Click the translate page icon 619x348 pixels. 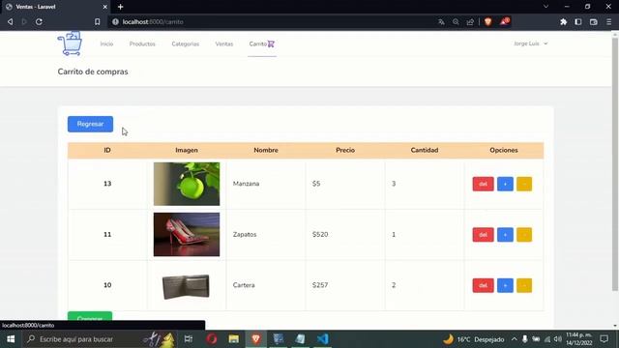(x=441, y=22)
